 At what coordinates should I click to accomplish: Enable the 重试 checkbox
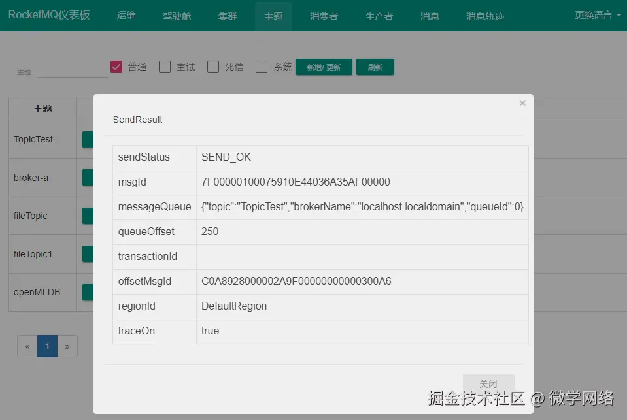[165, 67]
